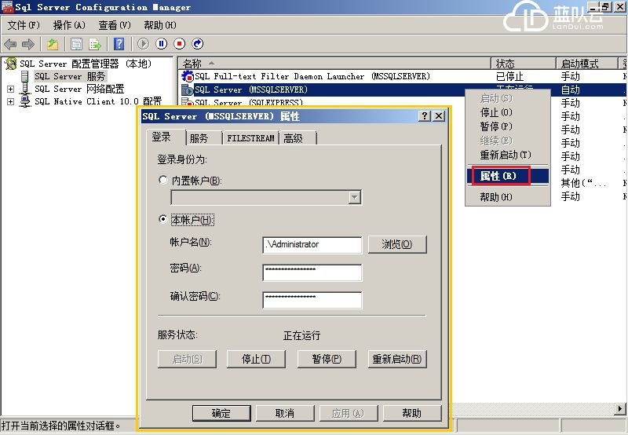Expand SQL Native Client 10.0 配置 node
628x435 pixels.
[x=11, y=102]
